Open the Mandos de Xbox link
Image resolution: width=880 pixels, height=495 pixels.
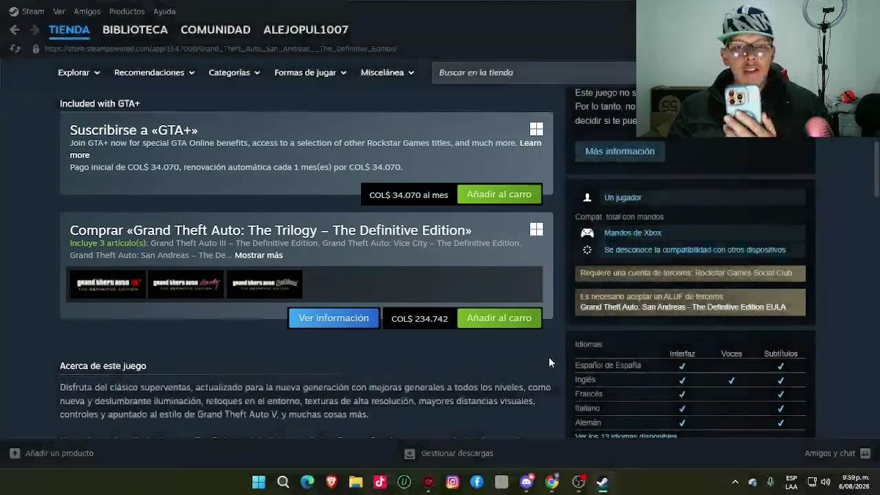[x=632, y=233]
